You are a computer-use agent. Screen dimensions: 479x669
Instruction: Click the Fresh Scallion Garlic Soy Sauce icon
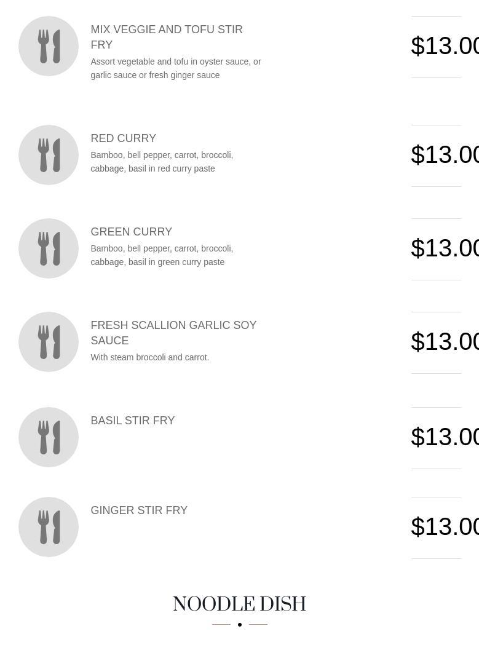coord(49,342)
